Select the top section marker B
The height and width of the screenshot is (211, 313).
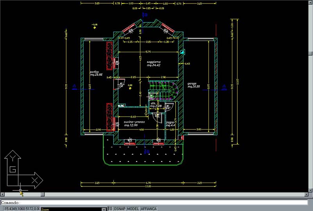pyautogui.click(x=144, y=15)
